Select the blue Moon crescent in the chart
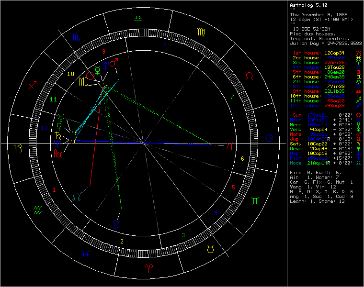 click(117, 224)
